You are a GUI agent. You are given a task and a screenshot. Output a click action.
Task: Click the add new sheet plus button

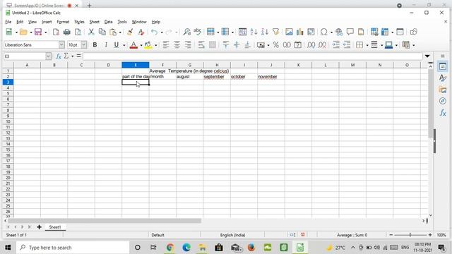(40, 227)
